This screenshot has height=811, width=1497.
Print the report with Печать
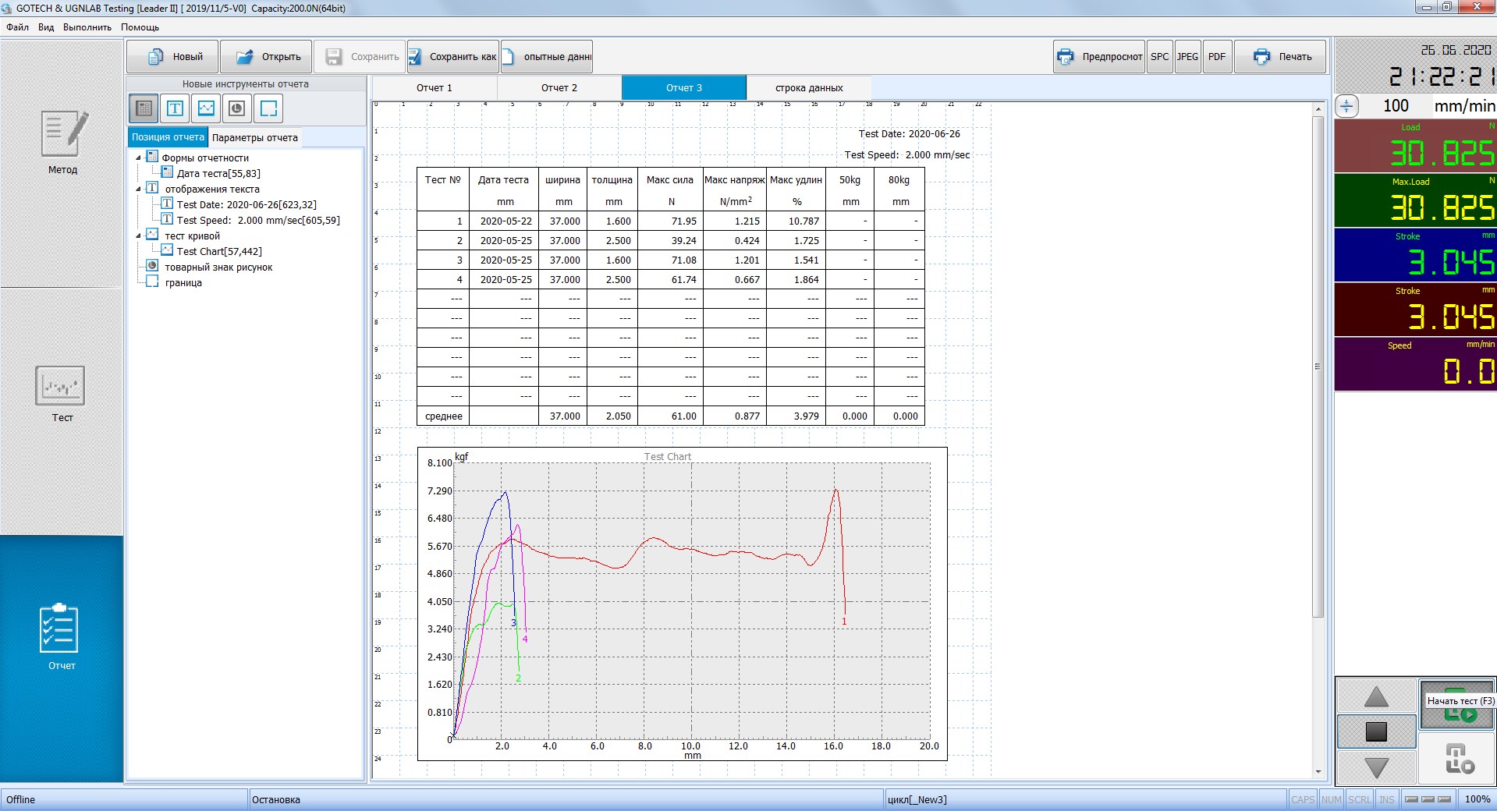tap(1280, 57)
